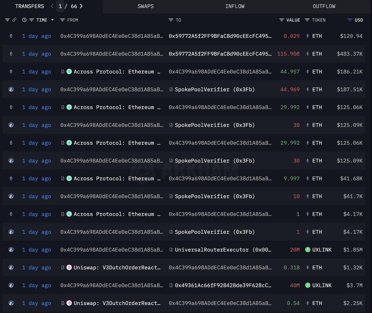Toggle the VALUE column filter

click(x=281, y=20)
